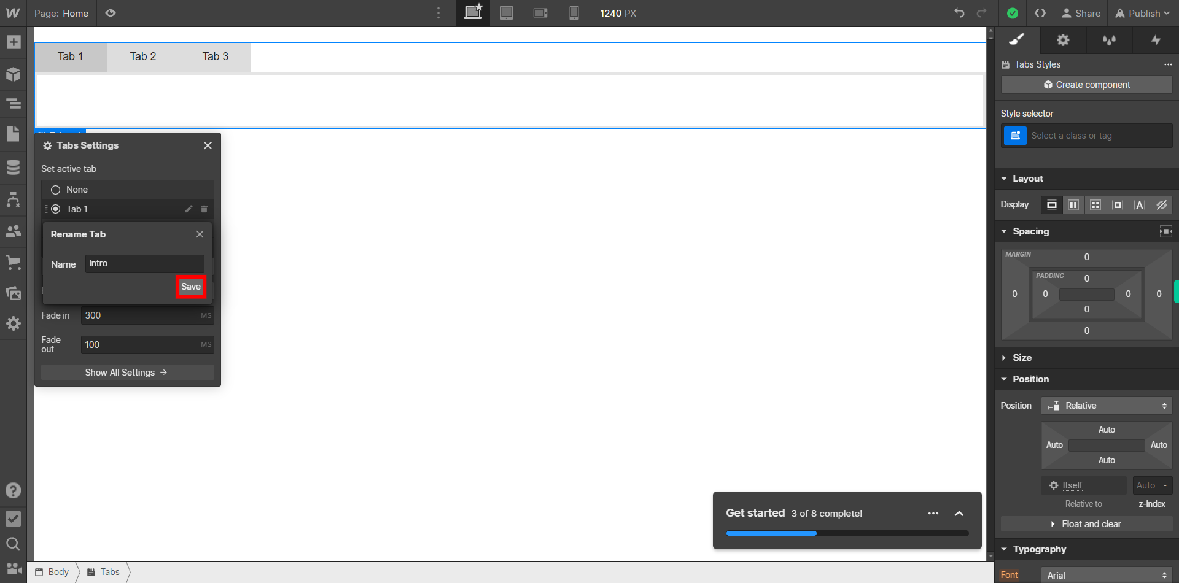Close the Rename Tab dialog
This screenshot has height=583, width=1179.
click(200, 234)
